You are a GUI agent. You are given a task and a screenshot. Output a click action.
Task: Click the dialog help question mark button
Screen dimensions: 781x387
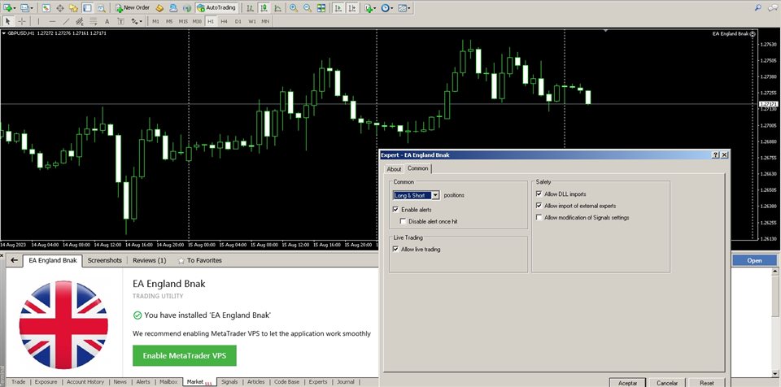pyautogui.click(x=715, y=155)
